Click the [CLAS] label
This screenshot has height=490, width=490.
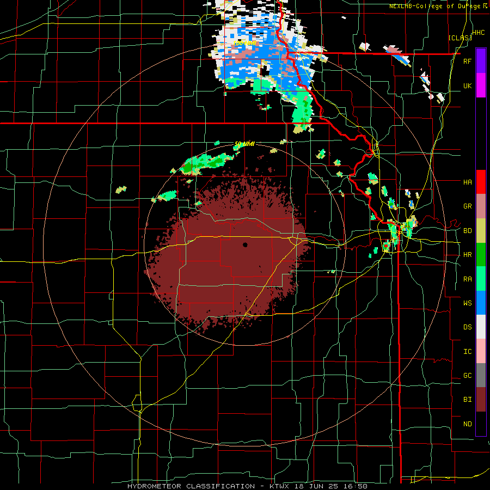point(460,38)
